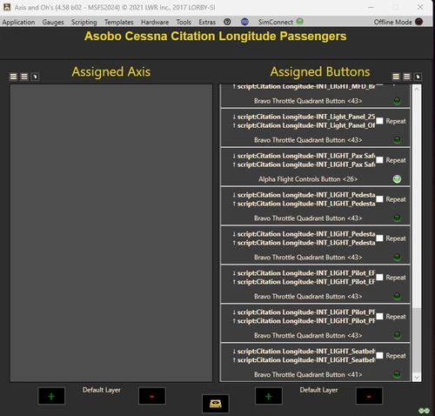Image resolution: width=435 pixels, height=416 pixels.
Task: Open the Gauges menu
Action: 53,22
